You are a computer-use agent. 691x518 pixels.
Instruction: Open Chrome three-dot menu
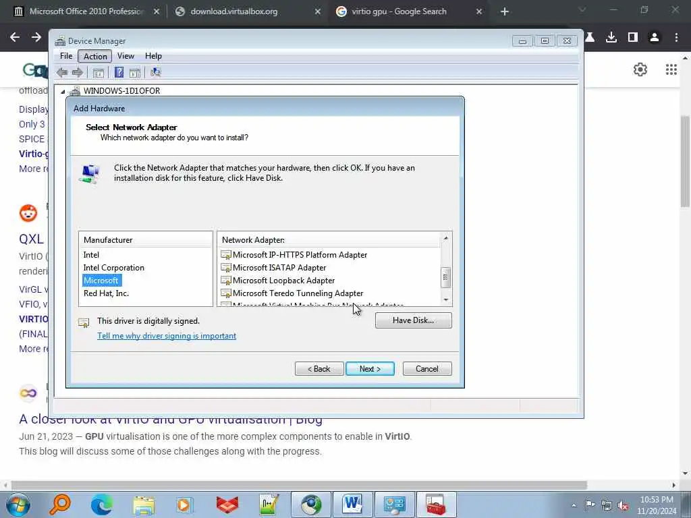coord(676,38)
